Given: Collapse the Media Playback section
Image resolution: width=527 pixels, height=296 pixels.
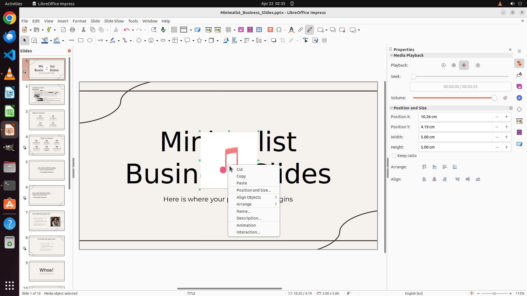Looking at the screenshot, I should click(391, 55).
